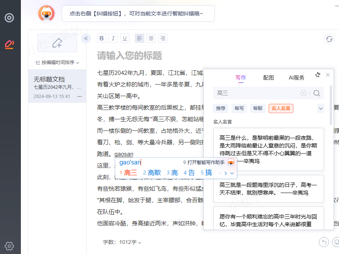Click the title input placeholder
The height and width of the screenshot is (254, 339).
129,56
